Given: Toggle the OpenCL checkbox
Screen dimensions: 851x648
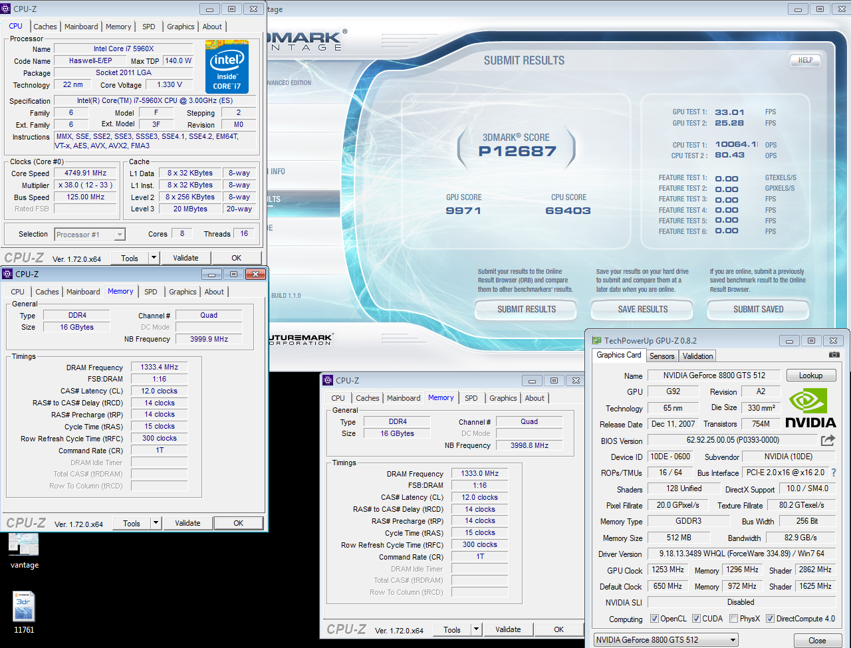Looking at the screenshot, I should click(654, 619).
